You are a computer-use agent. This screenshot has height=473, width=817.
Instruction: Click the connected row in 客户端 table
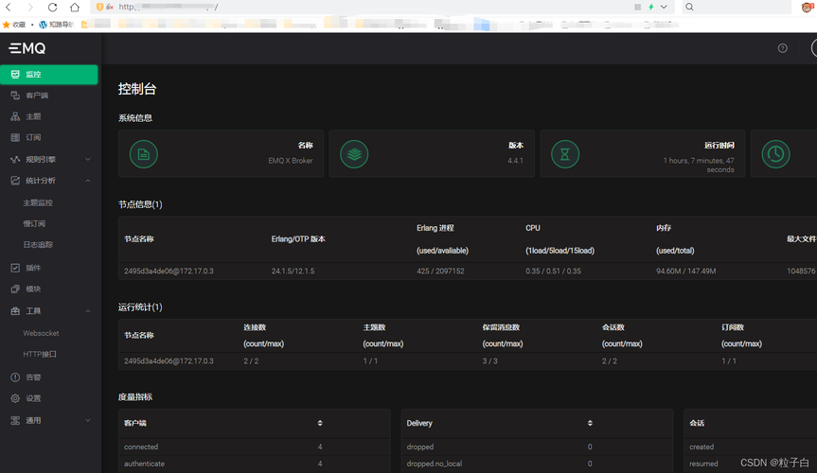(255, 447)
